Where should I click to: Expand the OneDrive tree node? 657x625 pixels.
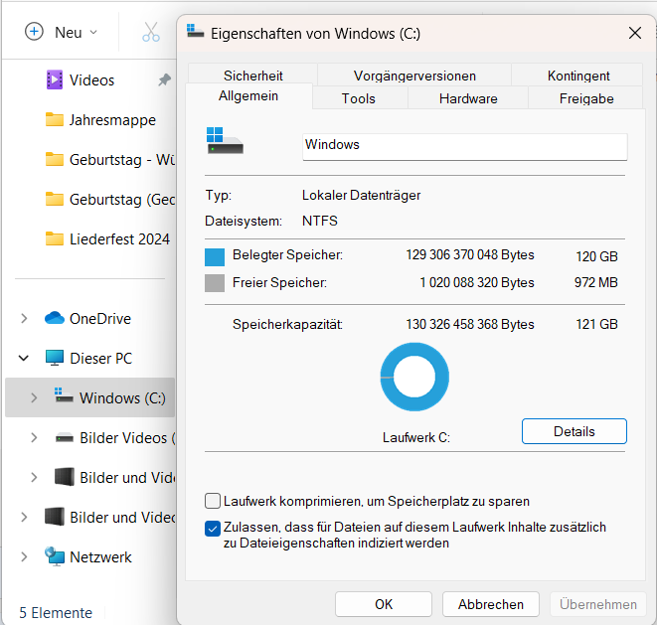point(24,318)
